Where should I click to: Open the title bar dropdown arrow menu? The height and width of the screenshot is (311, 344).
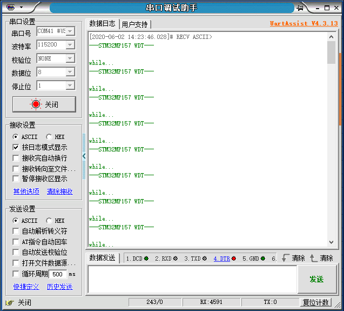coord(21,7)
